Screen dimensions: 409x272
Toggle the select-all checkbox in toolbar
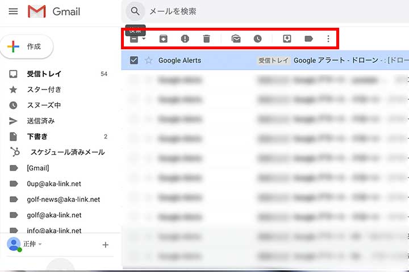point(134,39)
